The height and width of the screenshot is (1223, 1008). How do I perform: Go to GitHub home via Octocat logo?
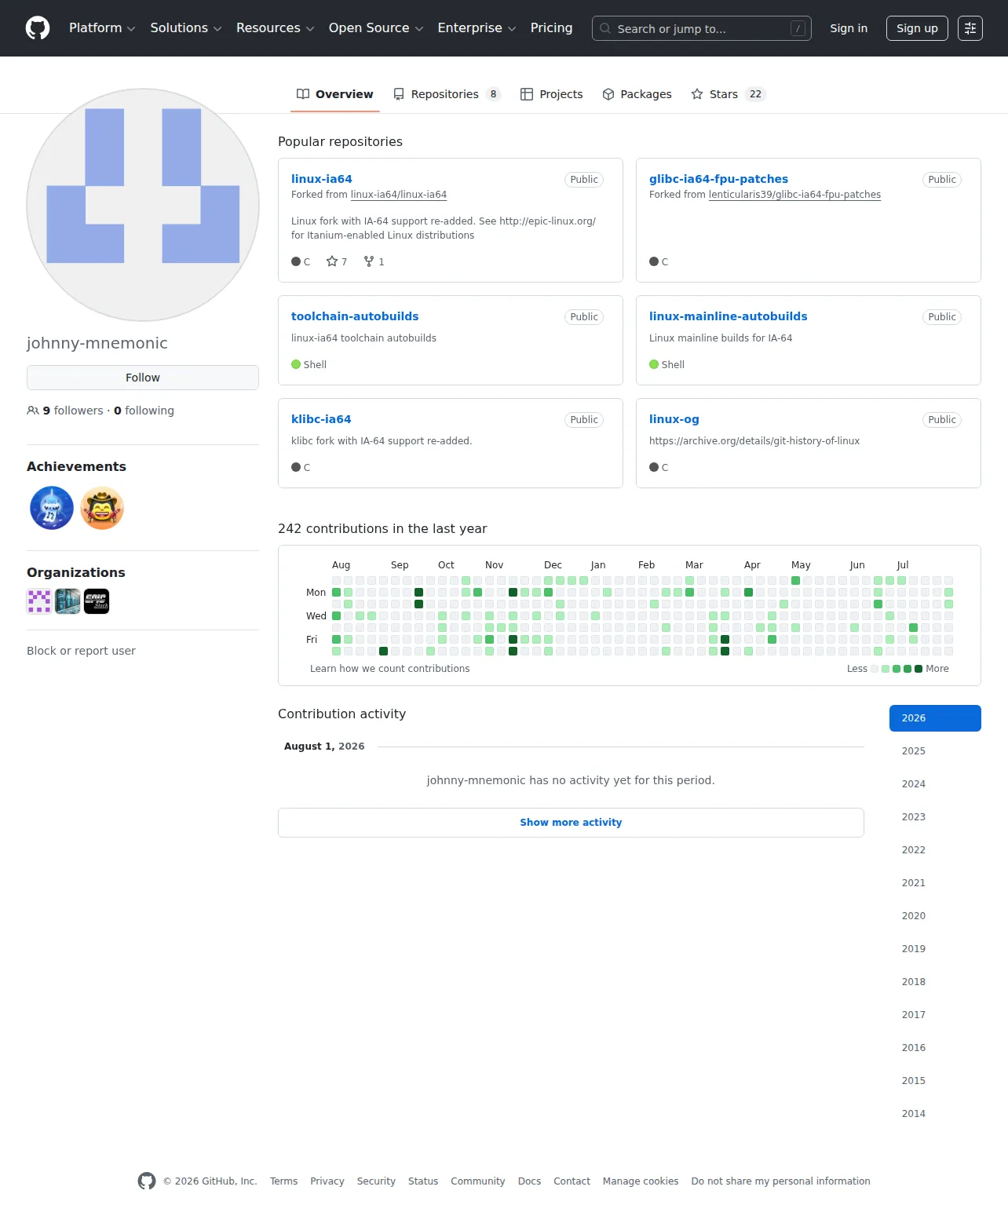38,28
